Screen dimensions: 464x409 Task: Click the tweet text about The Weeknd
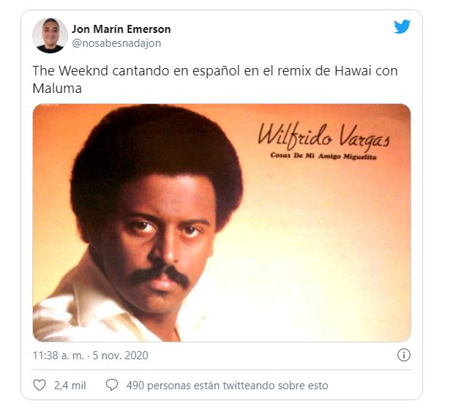coord(215,79)
